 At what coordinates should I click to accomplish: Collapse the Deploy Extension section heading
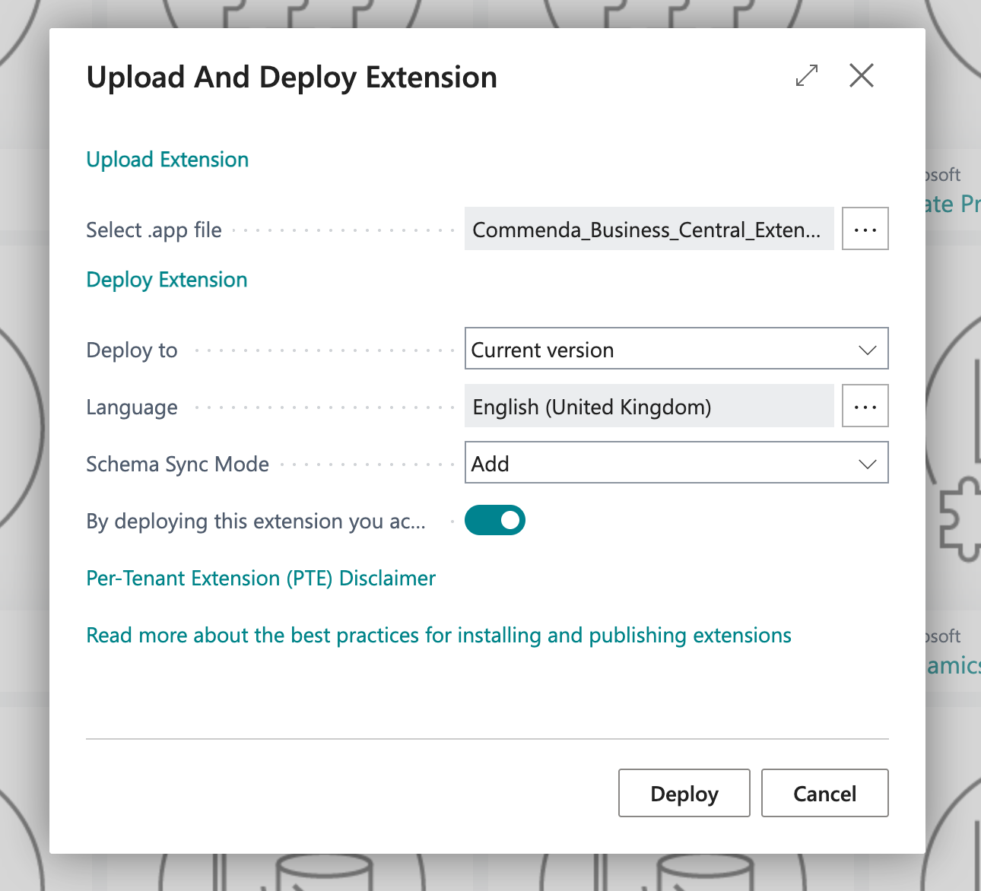(x=167, y=280)
